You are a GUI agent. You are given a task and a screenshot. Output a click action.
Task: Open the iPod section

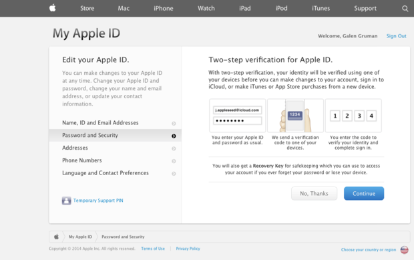point(282,8)
